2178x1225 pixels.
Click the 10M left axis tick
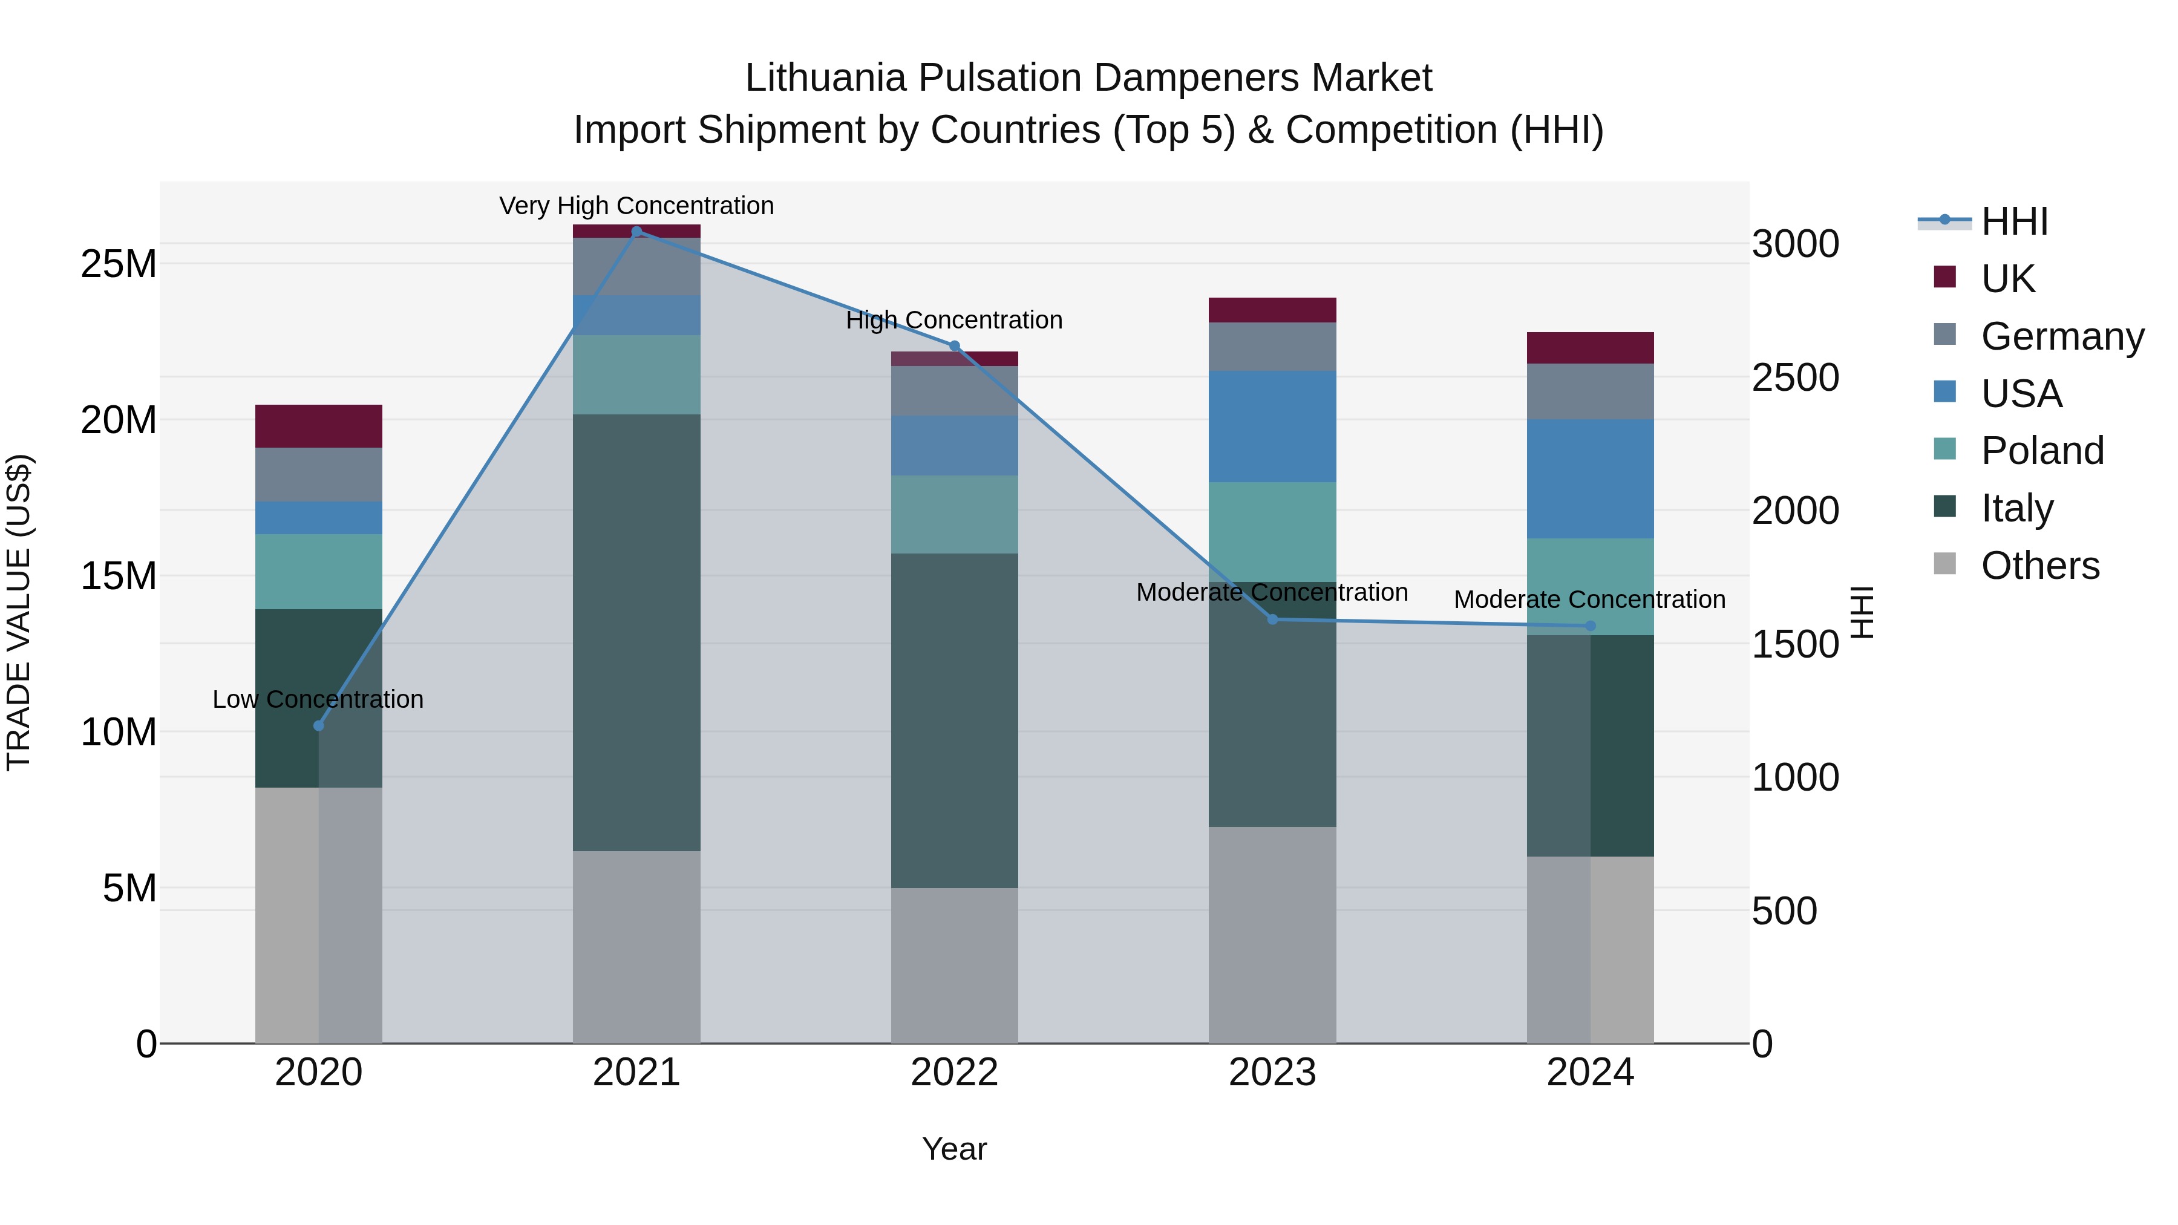[119, 732]
